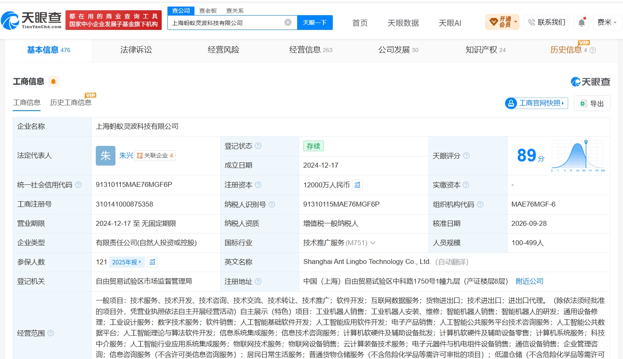Show help for 纳税人识别号

point(272,204)
